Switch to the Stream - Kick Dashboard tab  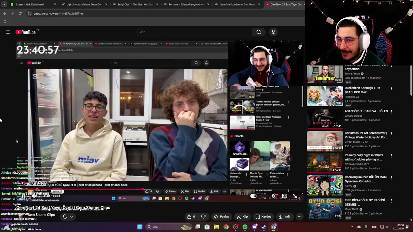[x=33, y=5]
